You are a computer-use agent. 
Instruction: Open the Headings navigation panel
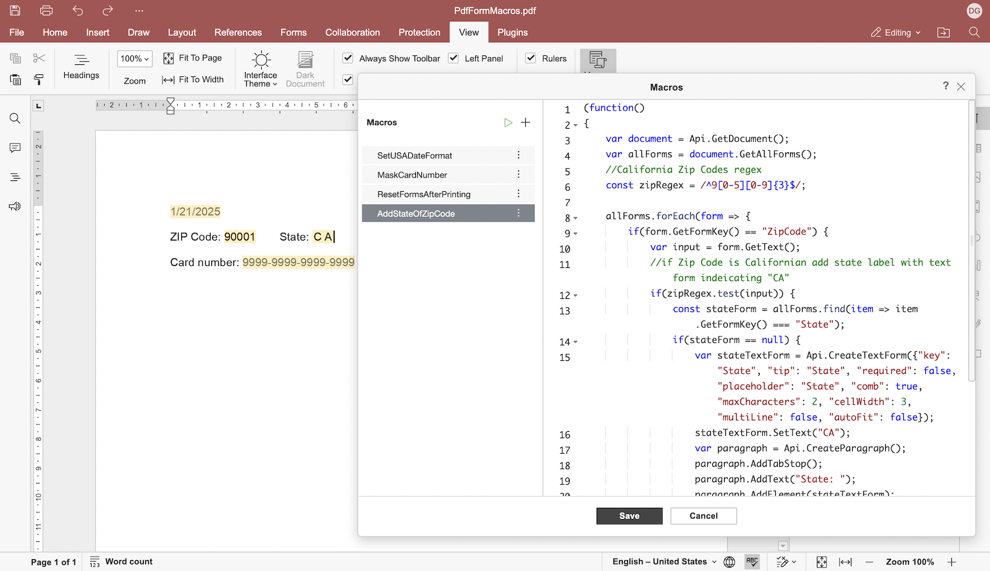(x=82, y=67)
